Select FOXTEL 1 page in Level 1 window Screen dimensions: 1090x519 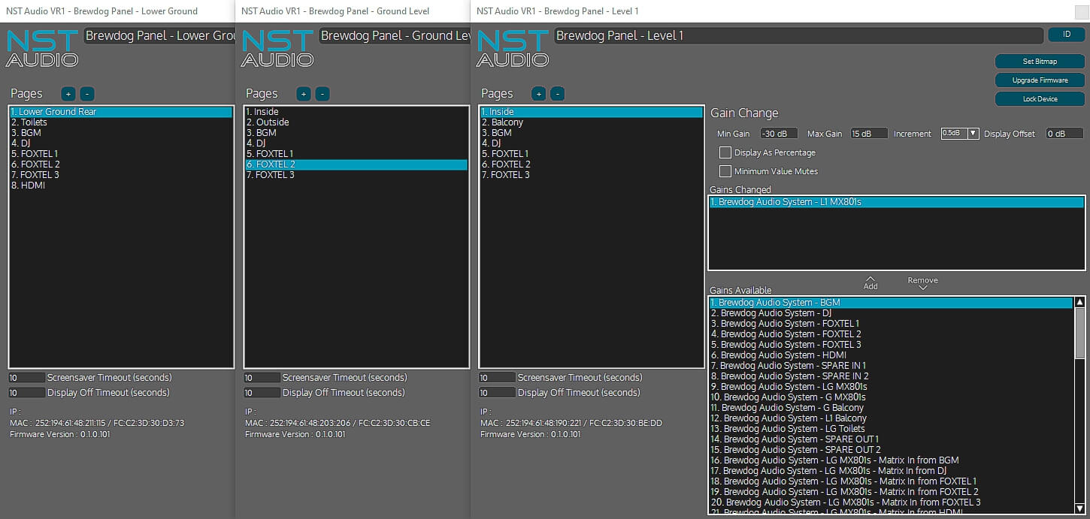(592, 154)
